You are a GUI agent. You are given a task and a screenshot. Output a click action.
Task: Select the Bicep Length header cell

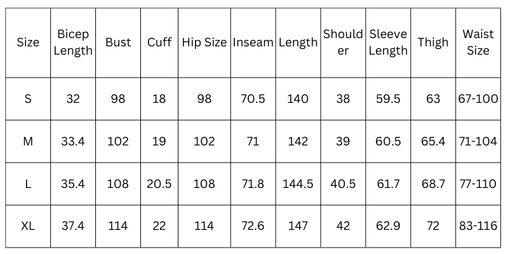[73, 43]
